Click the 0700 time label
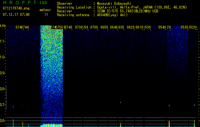The width and height of the screenshot is (200, 127). pos(94,27)
